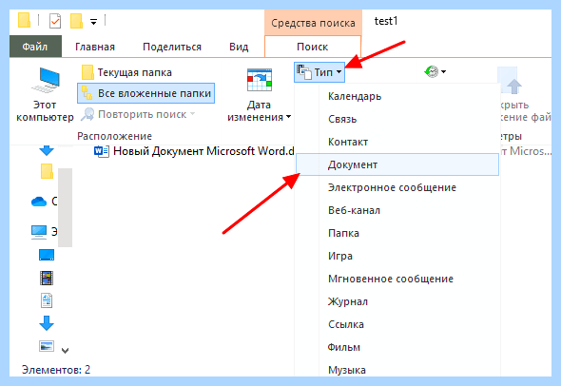Screen dimensions: 561x386
Task: Open the Desktop blue screen icon in sidebar
Action: pos(47,255)
